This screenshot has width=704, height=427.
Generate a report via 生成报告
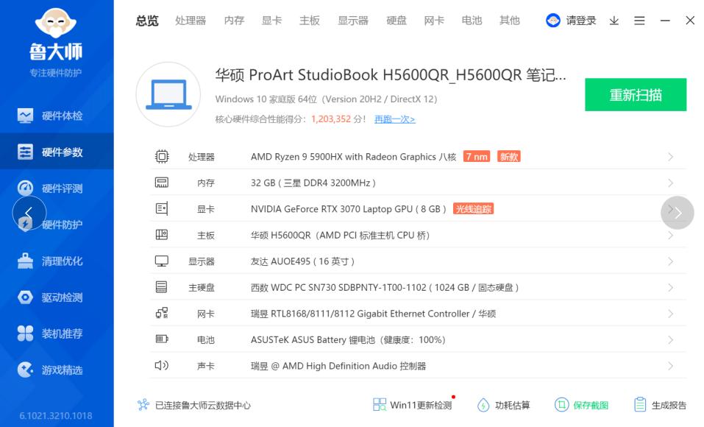tap(663, 405)
